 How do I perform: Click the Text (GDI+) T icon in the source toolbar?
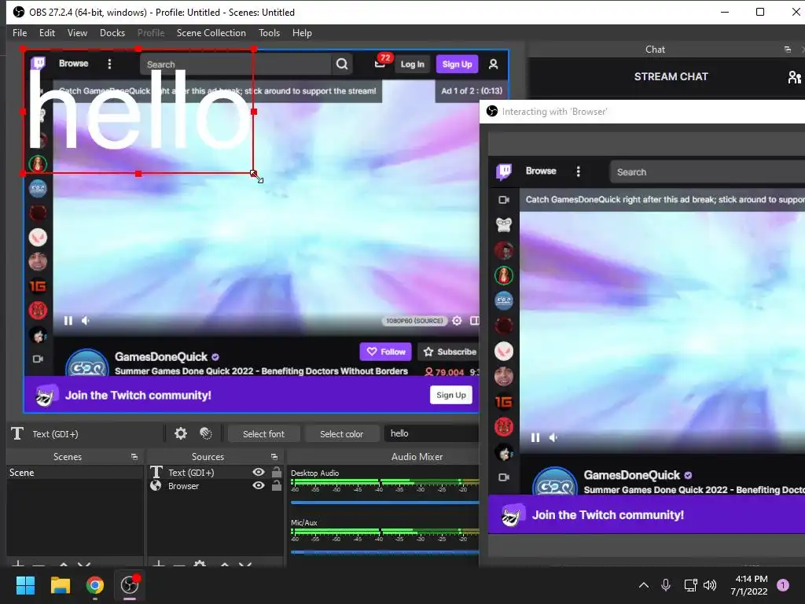pos(17,433)
